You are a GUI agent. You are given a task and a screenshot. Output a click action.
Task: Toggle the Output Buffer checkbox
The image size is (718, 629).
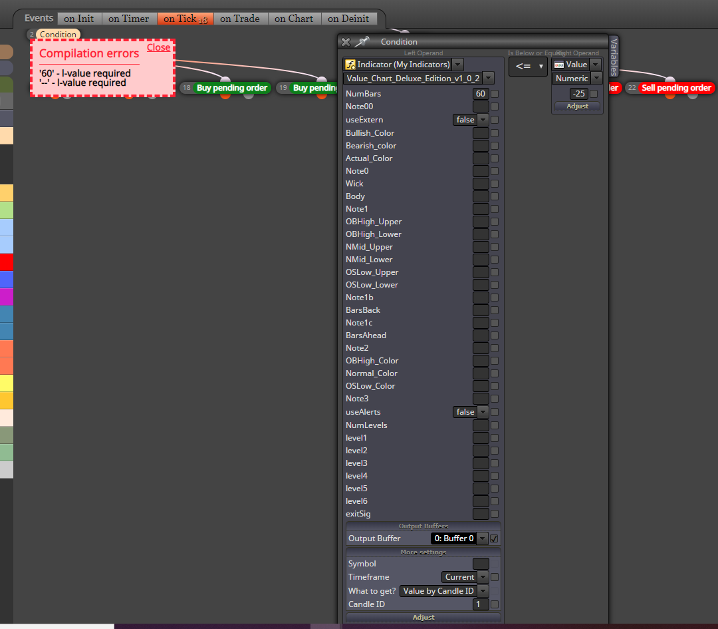click(495, 538)
